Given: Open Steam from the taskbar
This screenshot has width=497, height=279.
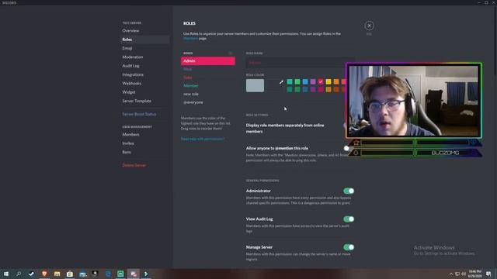Looking at the screenshot, I should coord(31,274).
